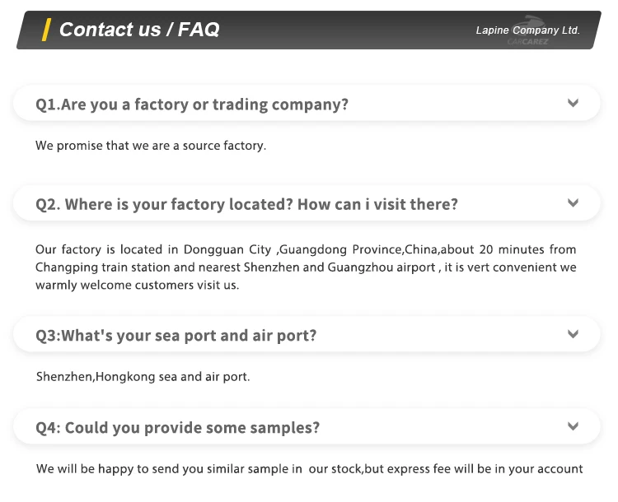Click the dark header banner background
Screen dimensions: 618x502
click(346, 30)
